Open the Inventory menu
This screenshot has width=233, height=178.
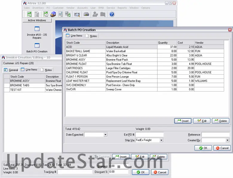[38, 8]
